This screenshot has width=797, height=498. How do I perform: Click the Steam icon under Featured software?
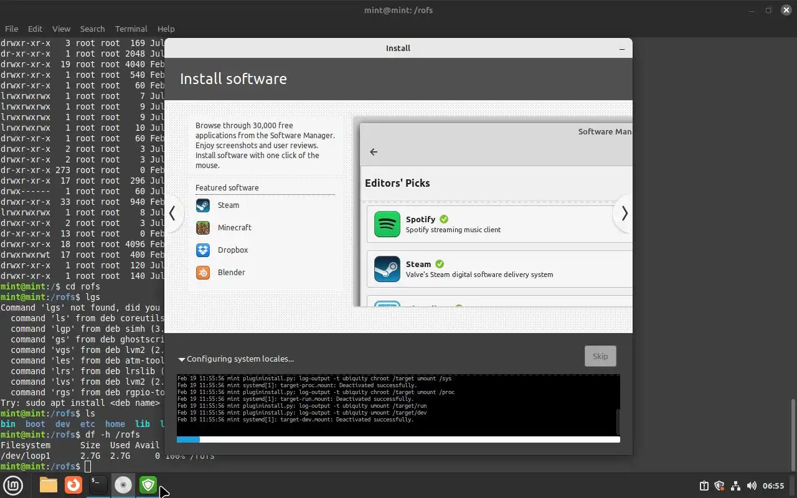pyautogui.click(x=203, y=205)
